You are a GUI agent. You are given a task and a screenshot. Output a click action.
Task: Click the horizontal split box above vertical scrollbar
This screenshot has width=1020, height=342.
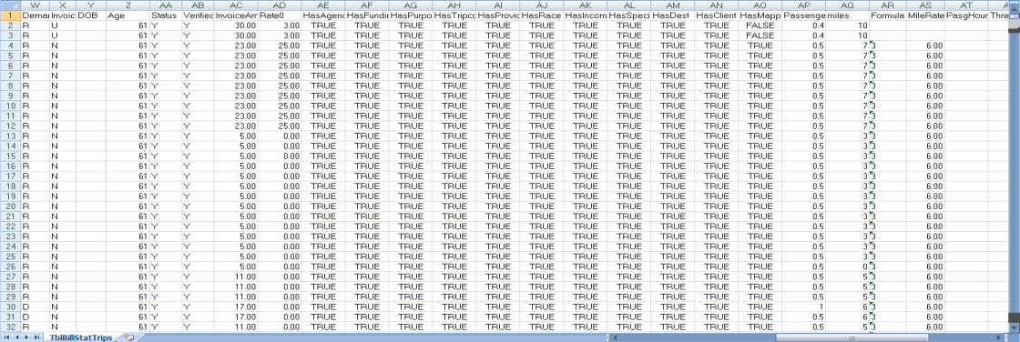1015,3
